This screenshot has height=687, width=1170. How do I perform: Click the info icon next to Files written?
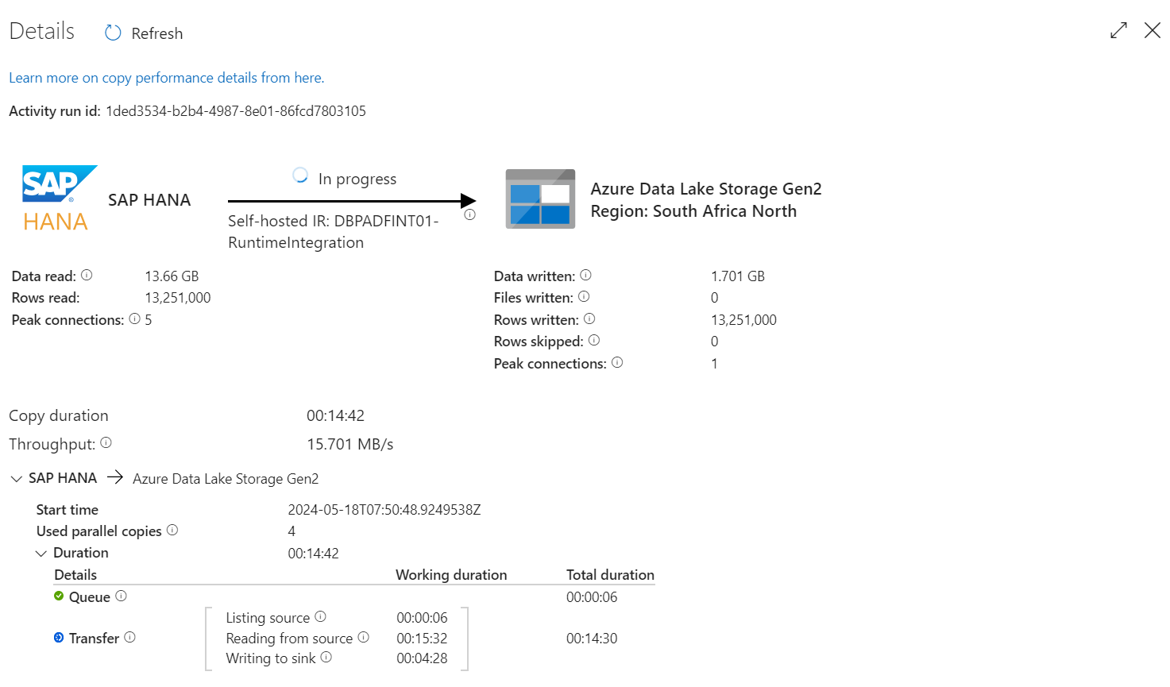584,296
